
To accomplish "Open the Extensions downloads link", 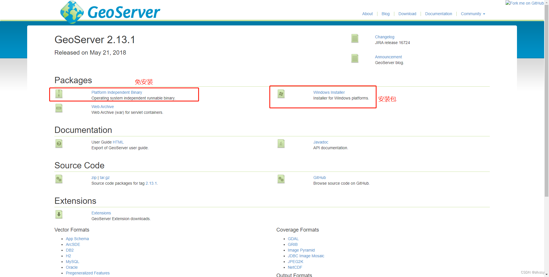I will point(101,213).
